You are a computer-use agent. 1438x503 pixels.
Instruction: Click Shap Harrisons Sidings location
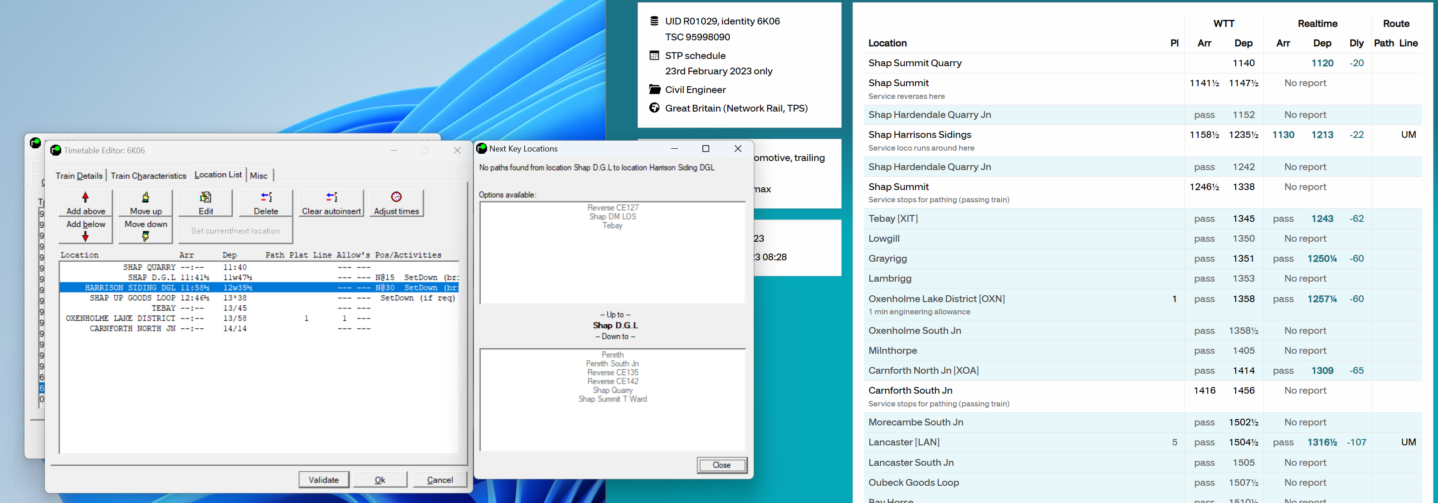tap(919, 135)
